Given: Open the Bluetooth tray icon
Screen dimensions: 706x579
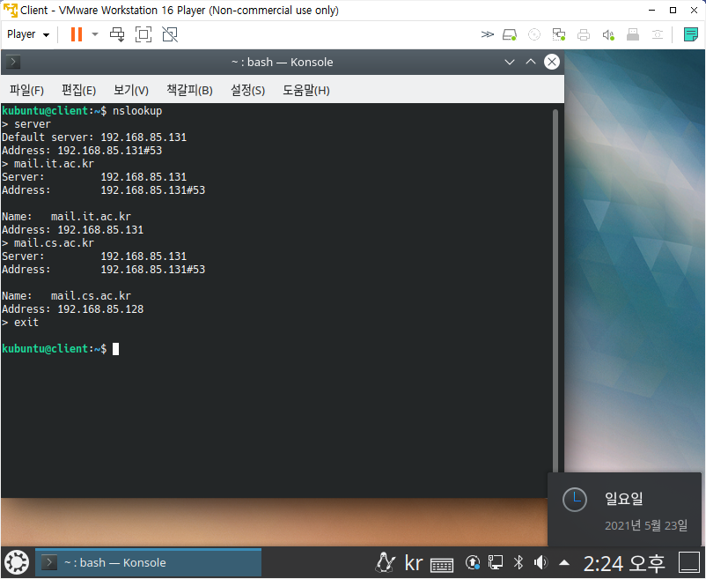Looking at the screenshot, I should click(518, 562).
